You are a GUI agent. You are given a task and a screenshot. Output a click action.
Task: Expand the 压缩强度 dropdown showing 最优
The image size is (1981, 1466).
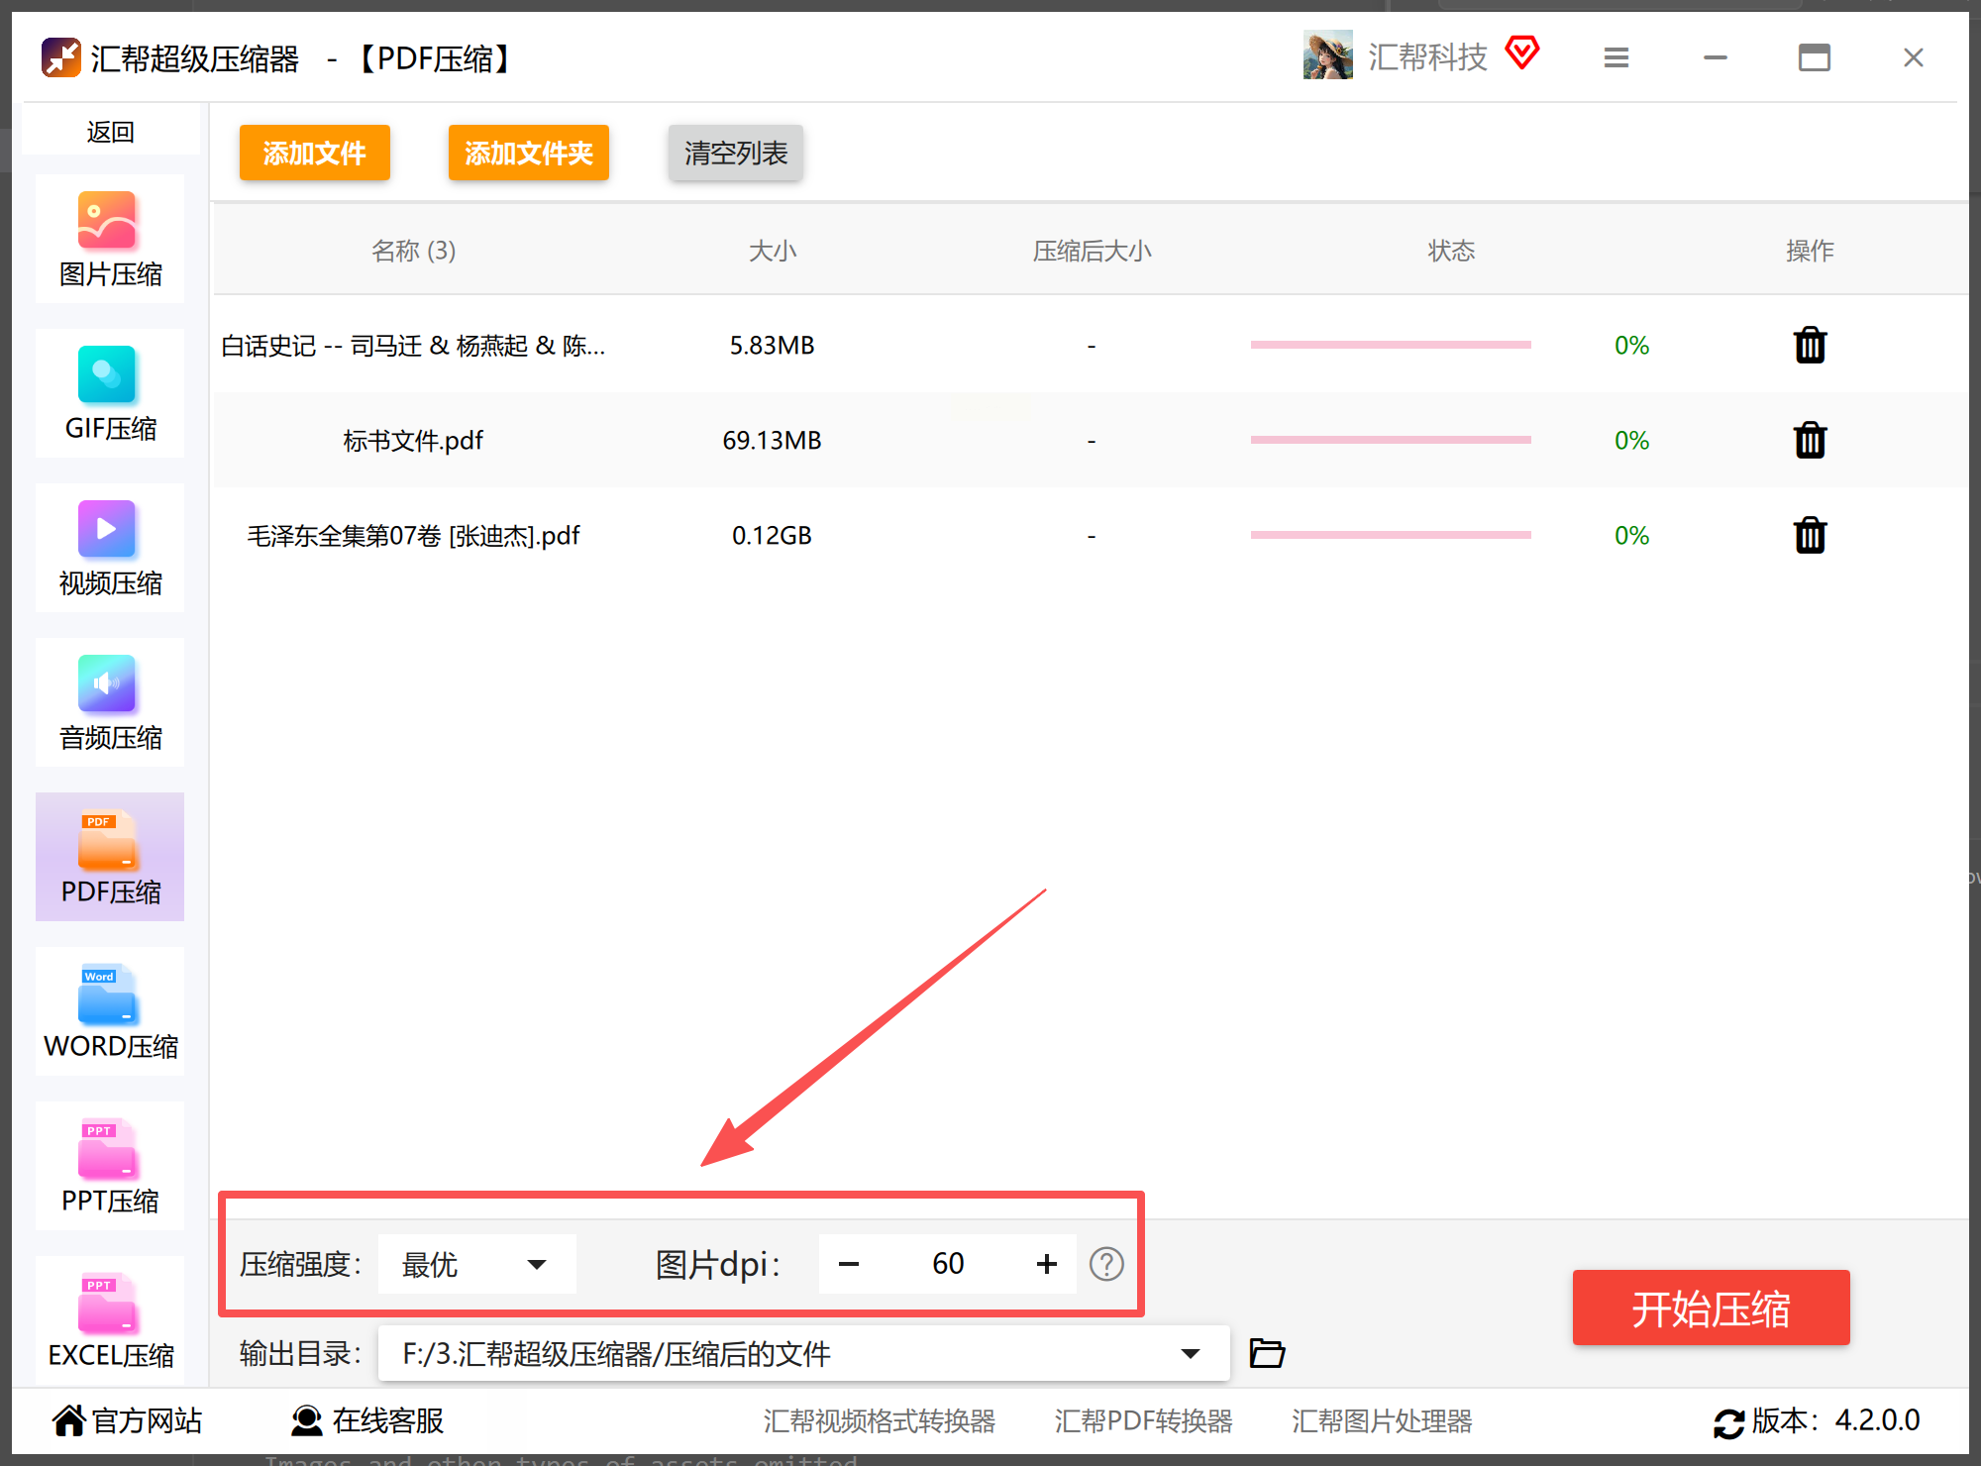(476, 1264)
